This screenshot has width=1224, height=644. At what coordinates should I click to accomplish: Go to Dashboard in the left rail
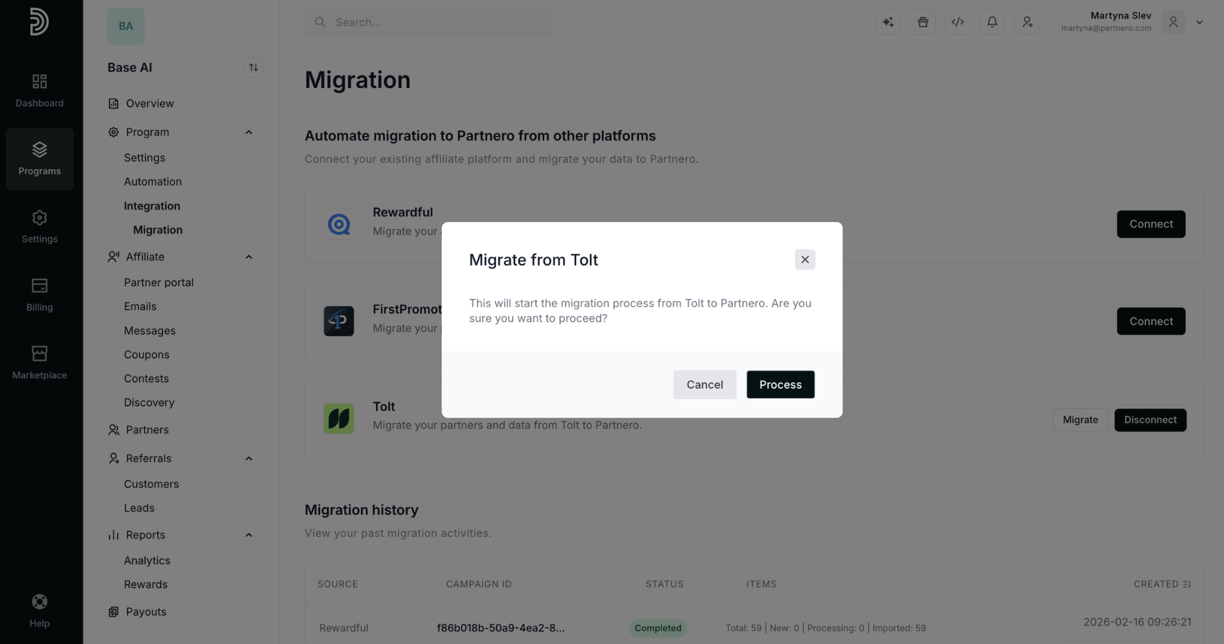(40, 91)
